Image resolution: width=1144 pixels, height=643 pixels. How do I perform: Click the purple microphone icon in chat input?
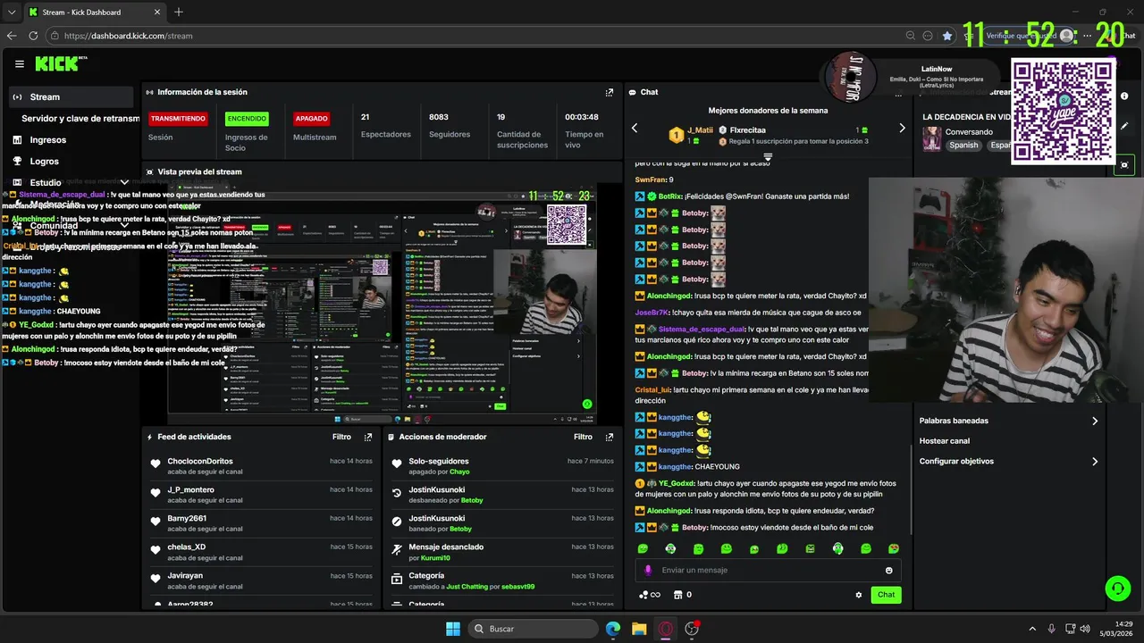[x=649, y=570]
